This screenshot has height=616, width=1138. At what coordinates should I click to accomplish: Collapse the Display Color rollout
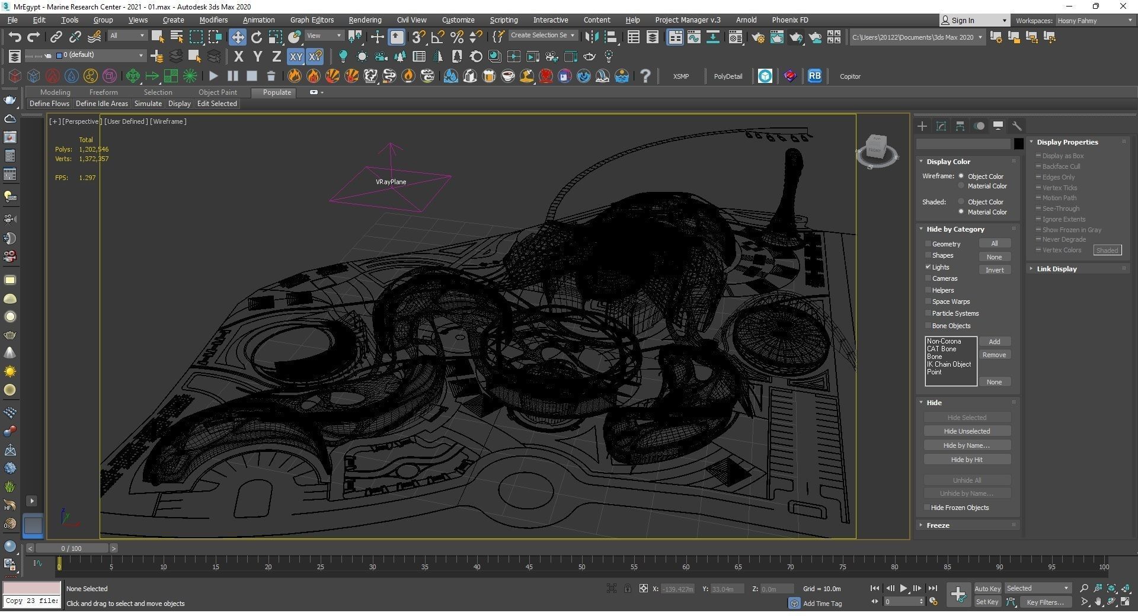pyautogui.click(x=948, y=162)
